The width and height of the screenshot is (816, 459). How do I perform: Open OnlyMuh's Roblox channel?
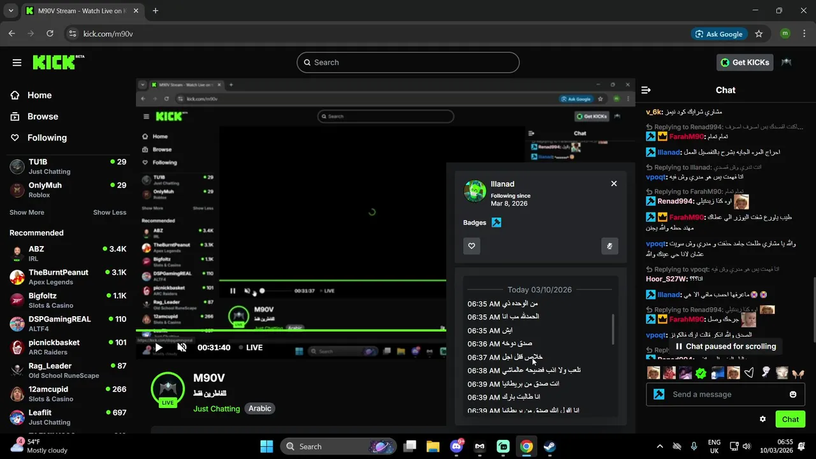(68, 189)
